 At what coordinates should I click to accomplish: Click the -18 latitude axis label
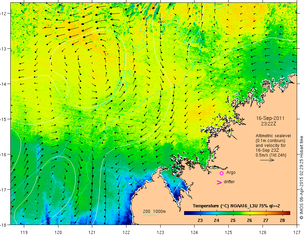point(3,225)
